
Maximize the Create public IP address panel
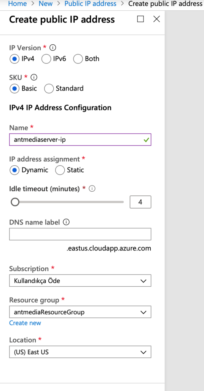[140, 19]
